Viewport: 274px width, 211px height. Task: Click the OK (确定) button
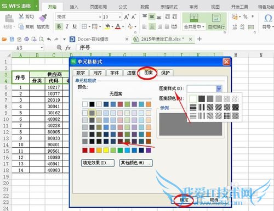[184, 200]
